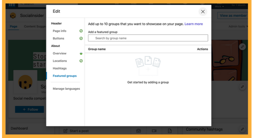Screen dimensions: 255x138
Task: Close the Edit dialog
Action: [203, 12]
